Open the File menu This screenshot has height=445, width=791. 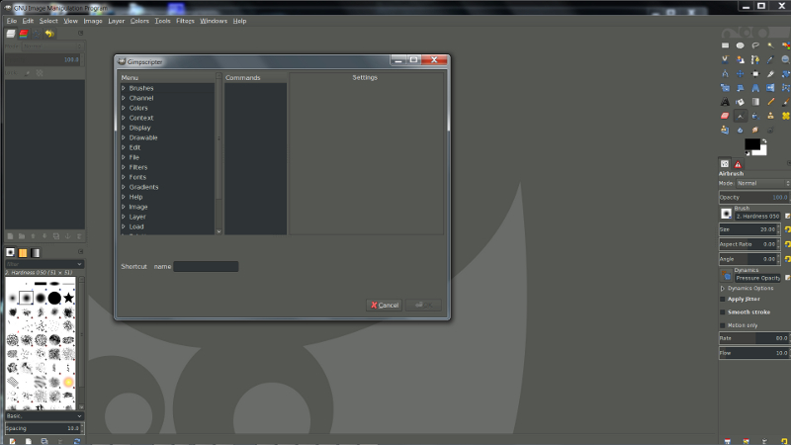[x=12, y=21]
